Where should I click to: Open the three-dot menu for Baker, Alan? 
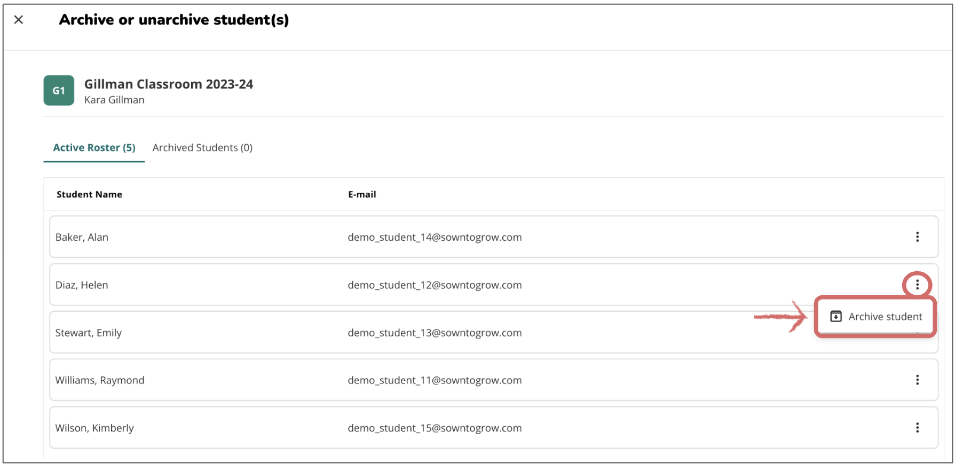917,237
